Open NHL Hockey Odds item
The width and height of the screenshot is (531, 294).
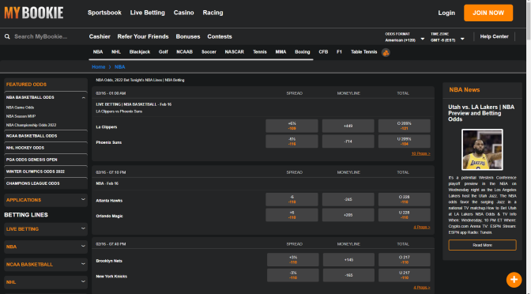pos(46,148)
